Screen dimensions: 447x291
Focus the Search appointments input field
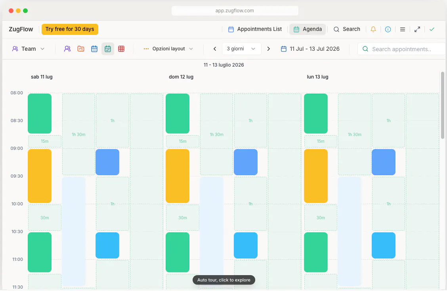[x=402, y=49]
